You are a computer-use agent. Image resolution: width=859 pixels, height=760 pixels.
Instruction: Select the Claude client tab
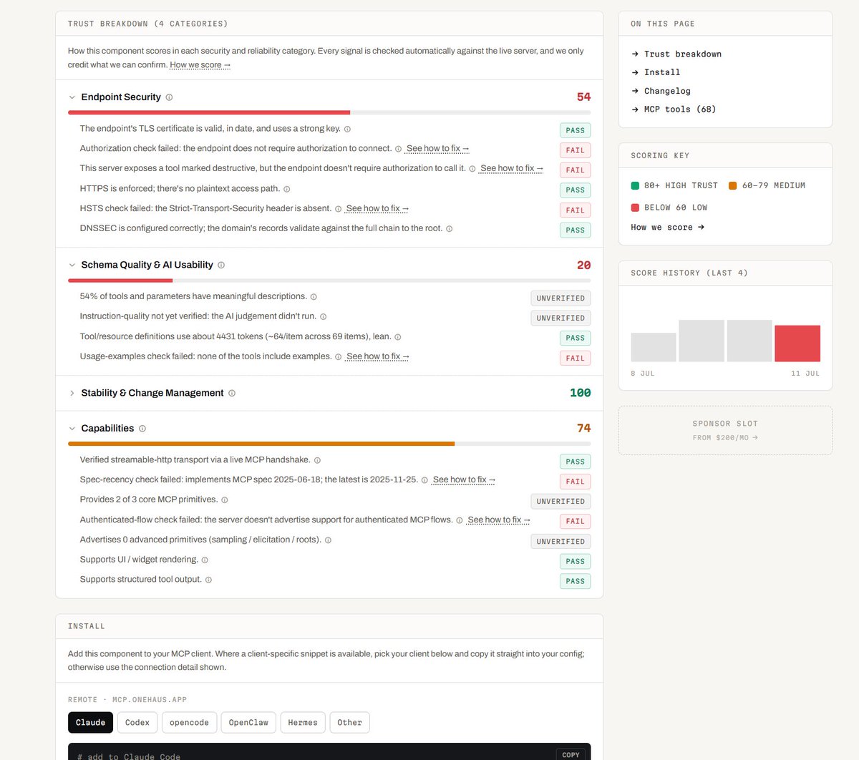(x=90, y=723)
